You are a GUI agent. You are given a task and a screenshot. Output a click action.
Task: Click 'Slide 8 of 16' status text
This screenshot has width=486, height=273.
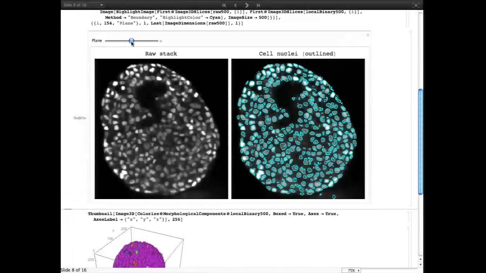pos(74,270)
